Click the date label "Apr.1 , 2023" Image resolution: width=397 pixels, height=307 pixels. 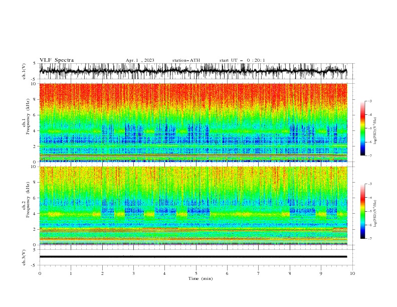[140, 60]
